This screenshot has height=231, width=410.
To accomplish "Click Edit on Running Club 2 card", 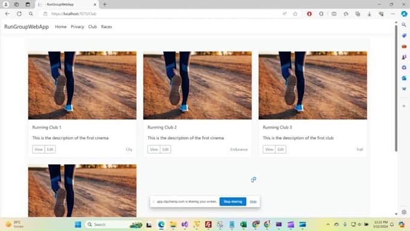I will pyautogui.click(x=165, y=150).
